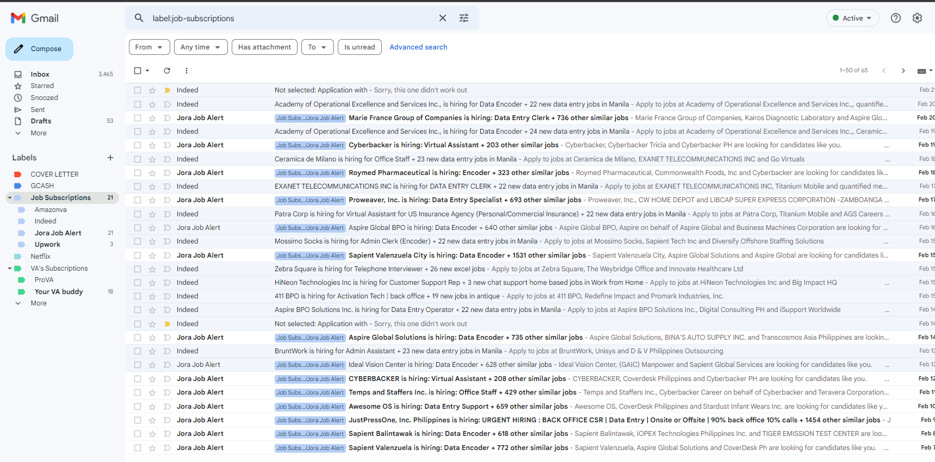Tick checkbox for Mossimo Socks email
The width and height of the screenshot is (935, 462).
(138, 241)
